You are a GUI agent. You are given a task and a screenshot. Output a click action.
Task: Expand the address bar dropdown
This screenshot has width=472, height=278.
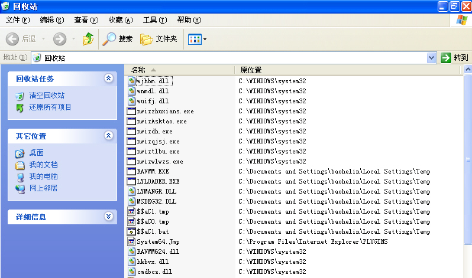tap(431, 58)
